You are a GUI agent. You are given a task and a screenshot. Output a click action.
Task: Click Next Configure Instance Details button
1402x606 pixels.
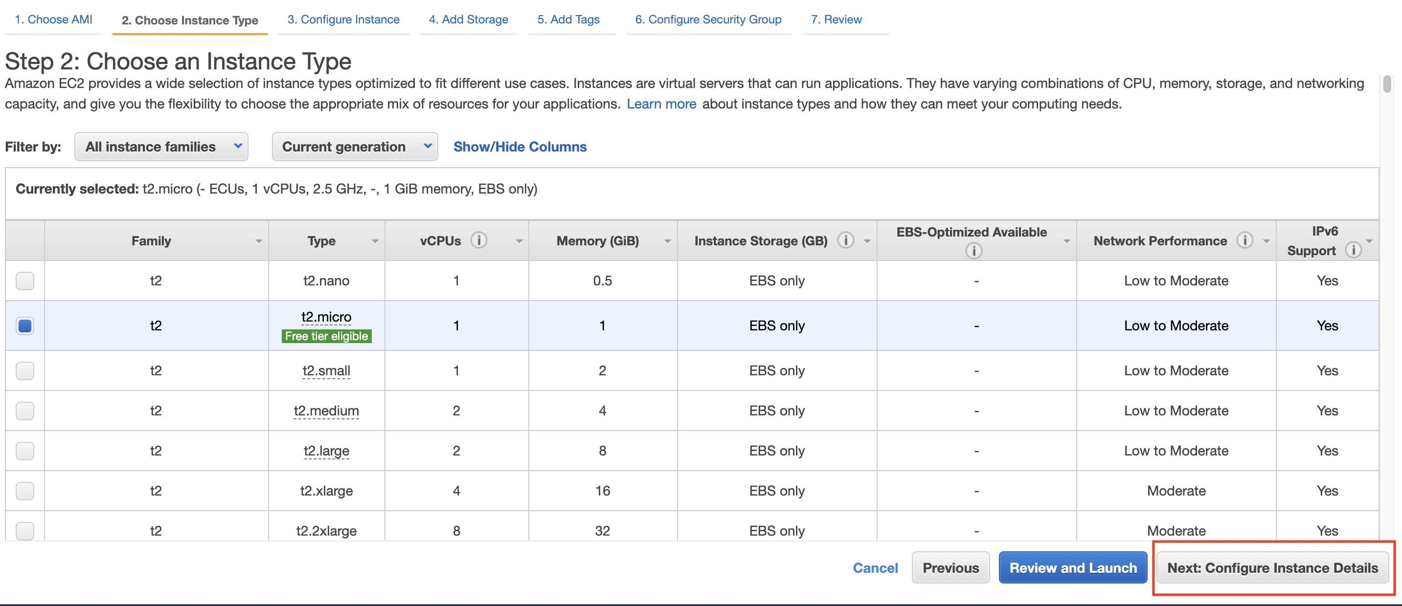(1274, 567)
